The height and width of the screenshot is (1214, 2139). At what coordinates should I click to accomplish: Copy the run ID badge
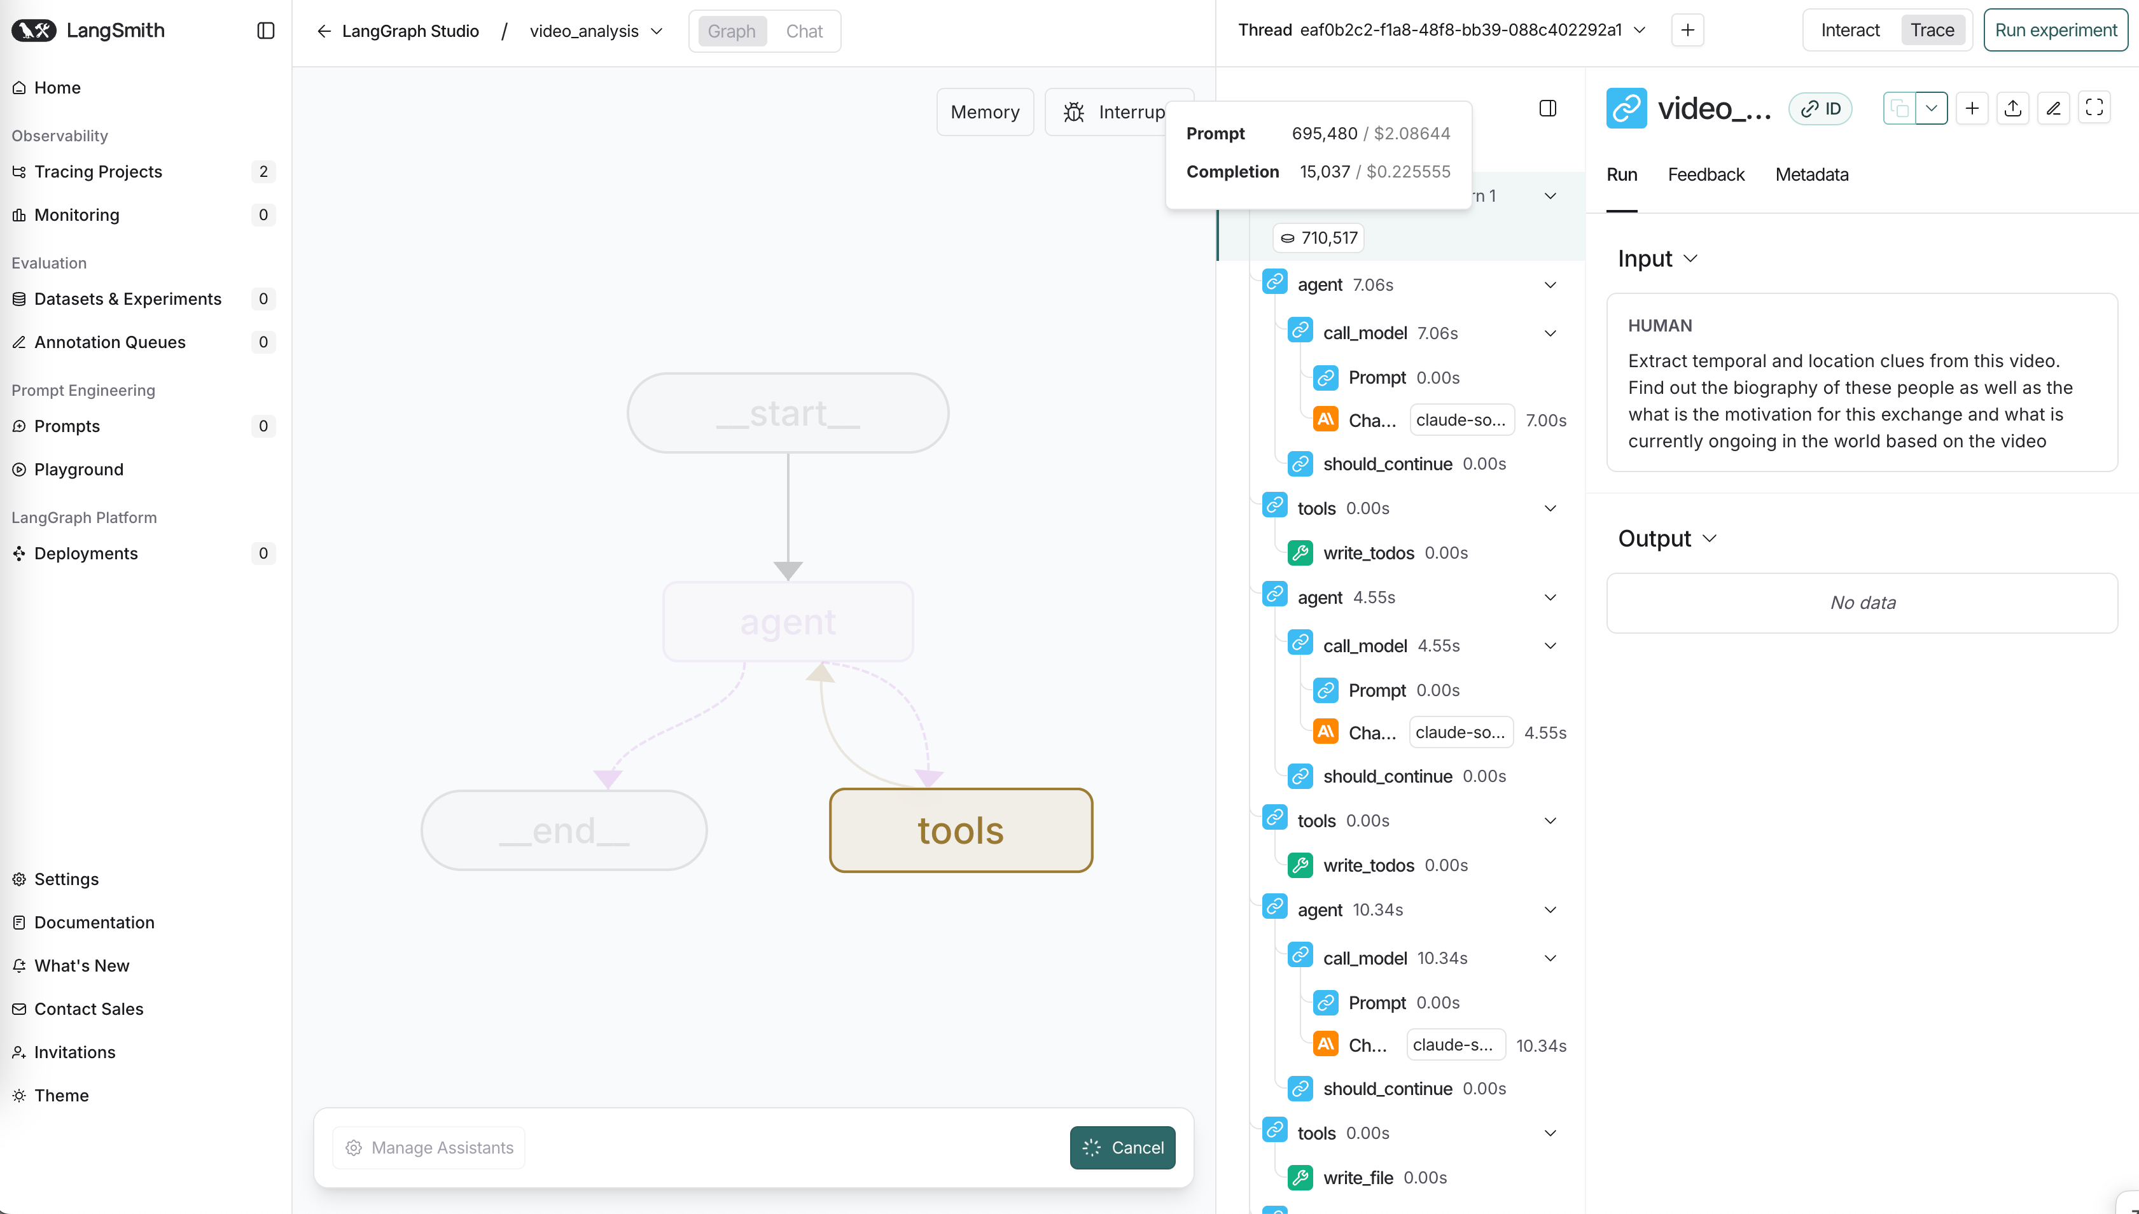click(x=1820, y=109)
